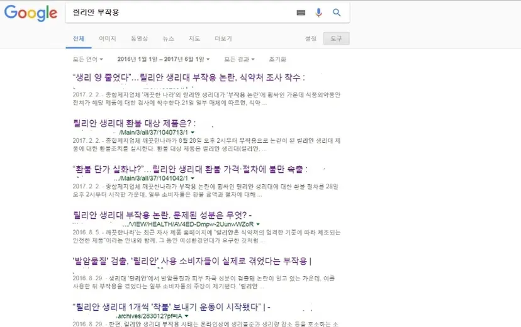Open the 더보기 menu
The height and width of the screenshot is (327, 521).
click(223, 38)
